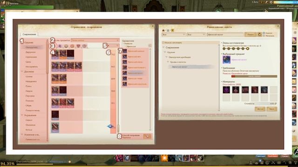
Task: Click the blue diamond marker on the level column
Action: tap(110, 126)
